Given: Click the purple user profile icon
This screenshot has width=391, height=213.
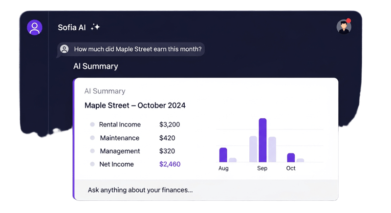Looking at the screenshot, I should coord(34,27).
